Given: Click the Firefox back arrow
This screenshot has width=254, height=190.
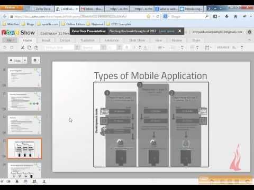Looking at the screenshot, I should pos(5,16).
